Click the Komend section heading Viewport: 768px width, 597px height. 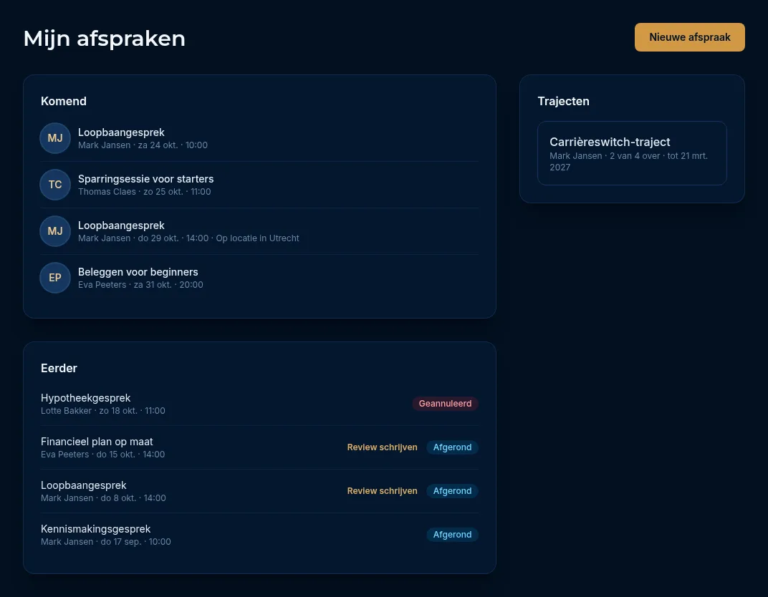tap(64, 102)
